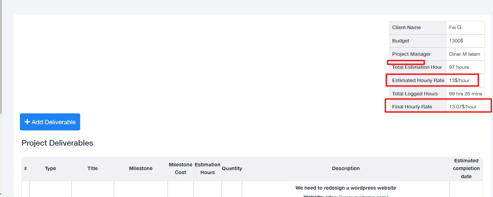Click the Description column header
The image size is (493, 197).
pyautogui.click(x=346, y=169)
